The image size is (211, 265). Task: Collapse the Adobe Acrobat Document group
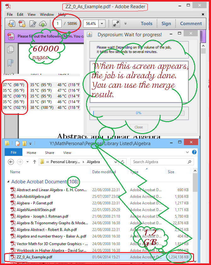coord(8,181)
